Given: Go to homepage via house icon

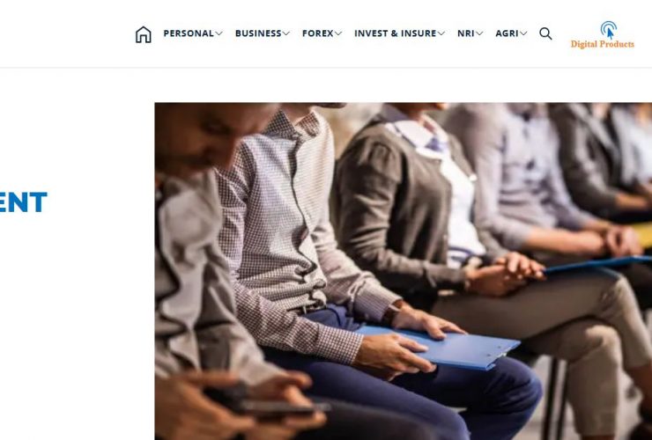Looking at the screenshot, I should [144, 34].
